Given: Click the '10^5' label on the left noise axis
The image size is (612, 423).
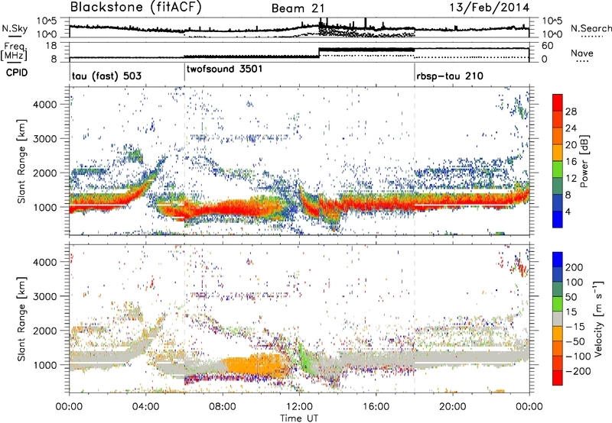Looking at the screenshot, I should point(47,21).
